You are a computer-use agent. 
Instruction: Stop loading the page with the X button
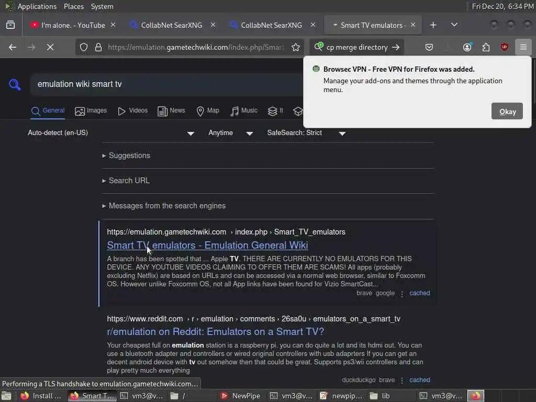(x=50, y=47)
